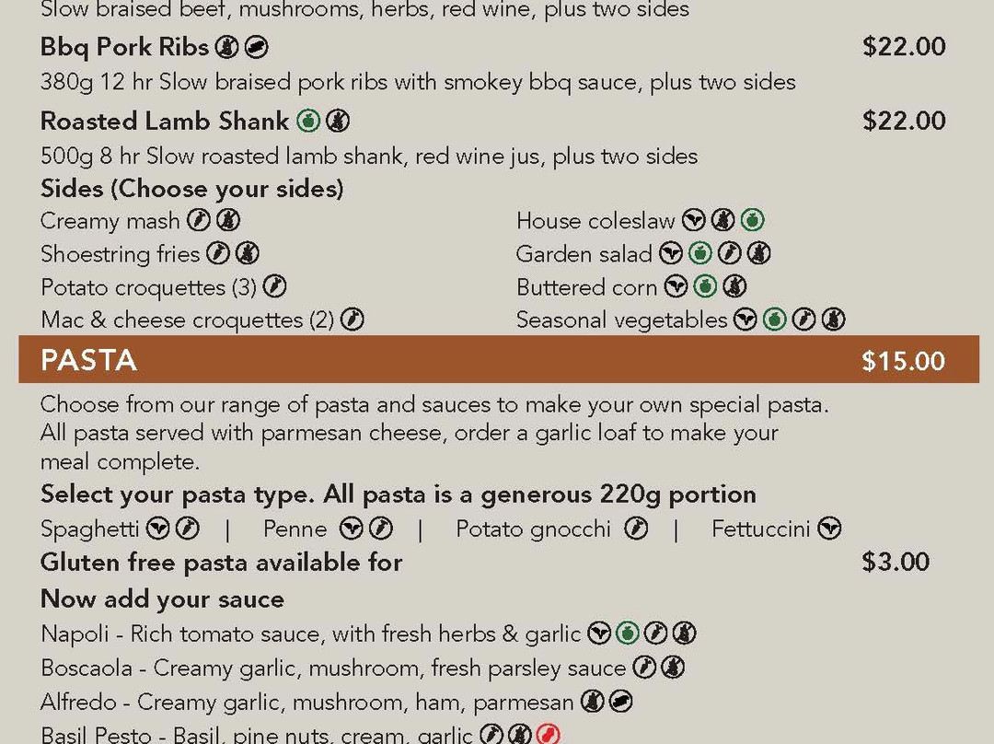The width and height of the screenshot is (994, 744).
Task: Click the green apple icon beside Roasted Lamb Shank
Action: click(x=308, y=121)
